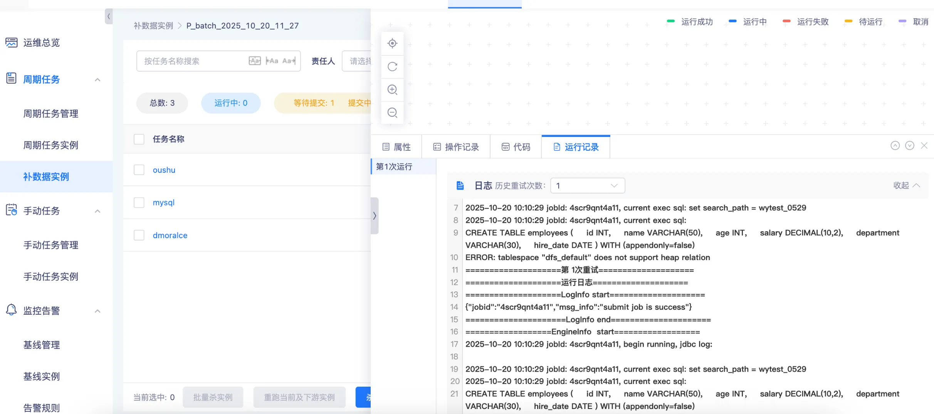The image size is (934, 414).
Task: Toggle the select-all checkbox in table header
Action: coord(139,139)
